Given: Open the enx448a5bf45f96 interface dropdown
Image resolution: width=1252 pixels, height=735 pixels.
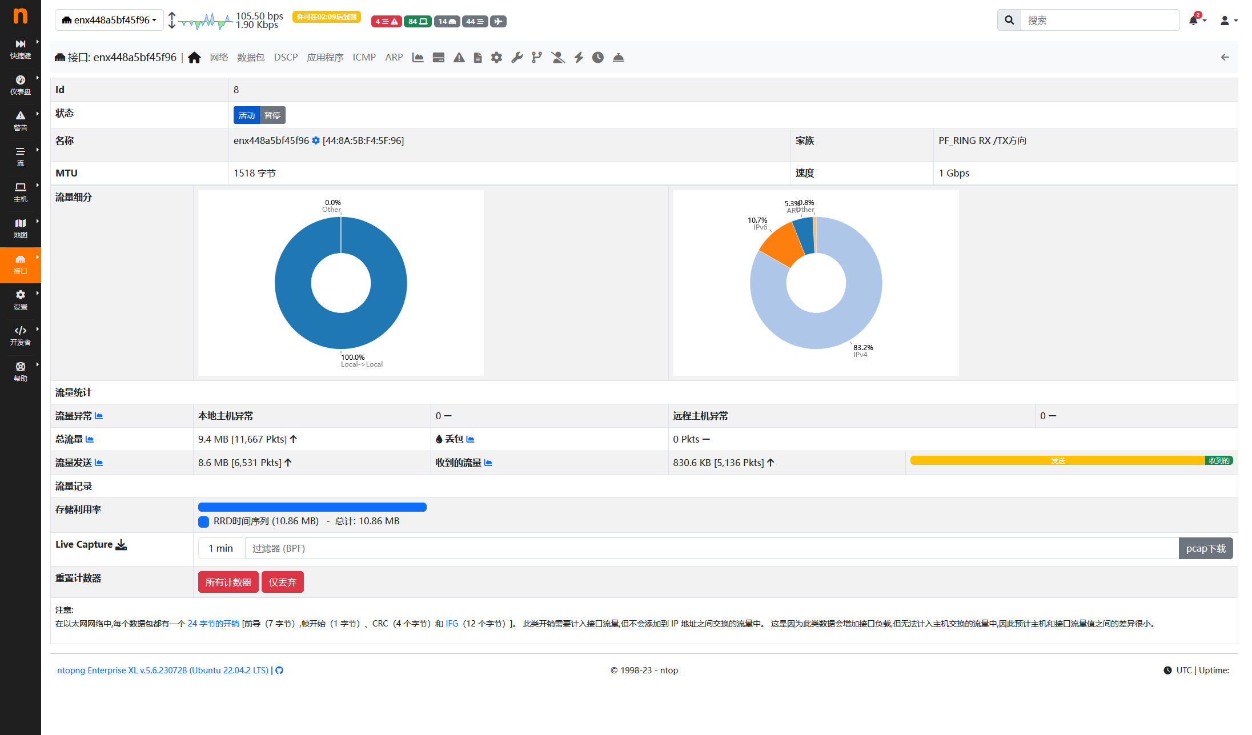Looking at the screenshot, I should point(109,20).
